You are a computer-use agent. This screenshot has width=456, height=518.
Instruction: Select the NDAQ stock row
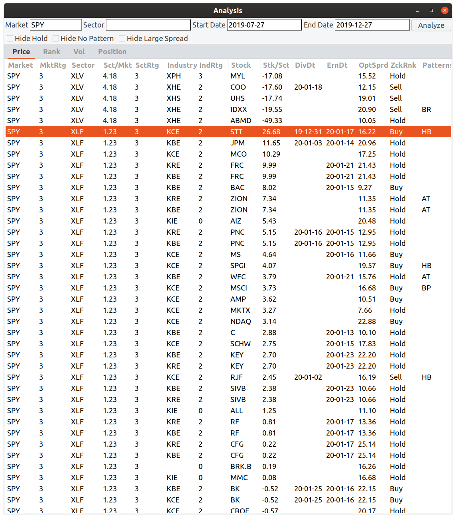(x=228, y=321)
